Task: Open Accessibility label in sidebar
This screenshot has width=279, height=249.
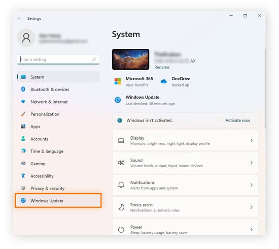Action: point(42,176)
